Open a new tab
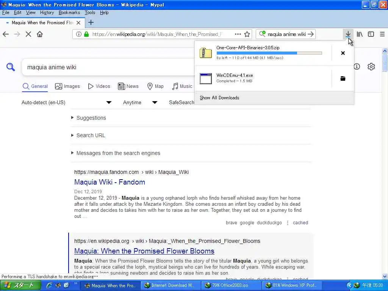The width and height of the screenshot is (388, 291). [91, 22]
